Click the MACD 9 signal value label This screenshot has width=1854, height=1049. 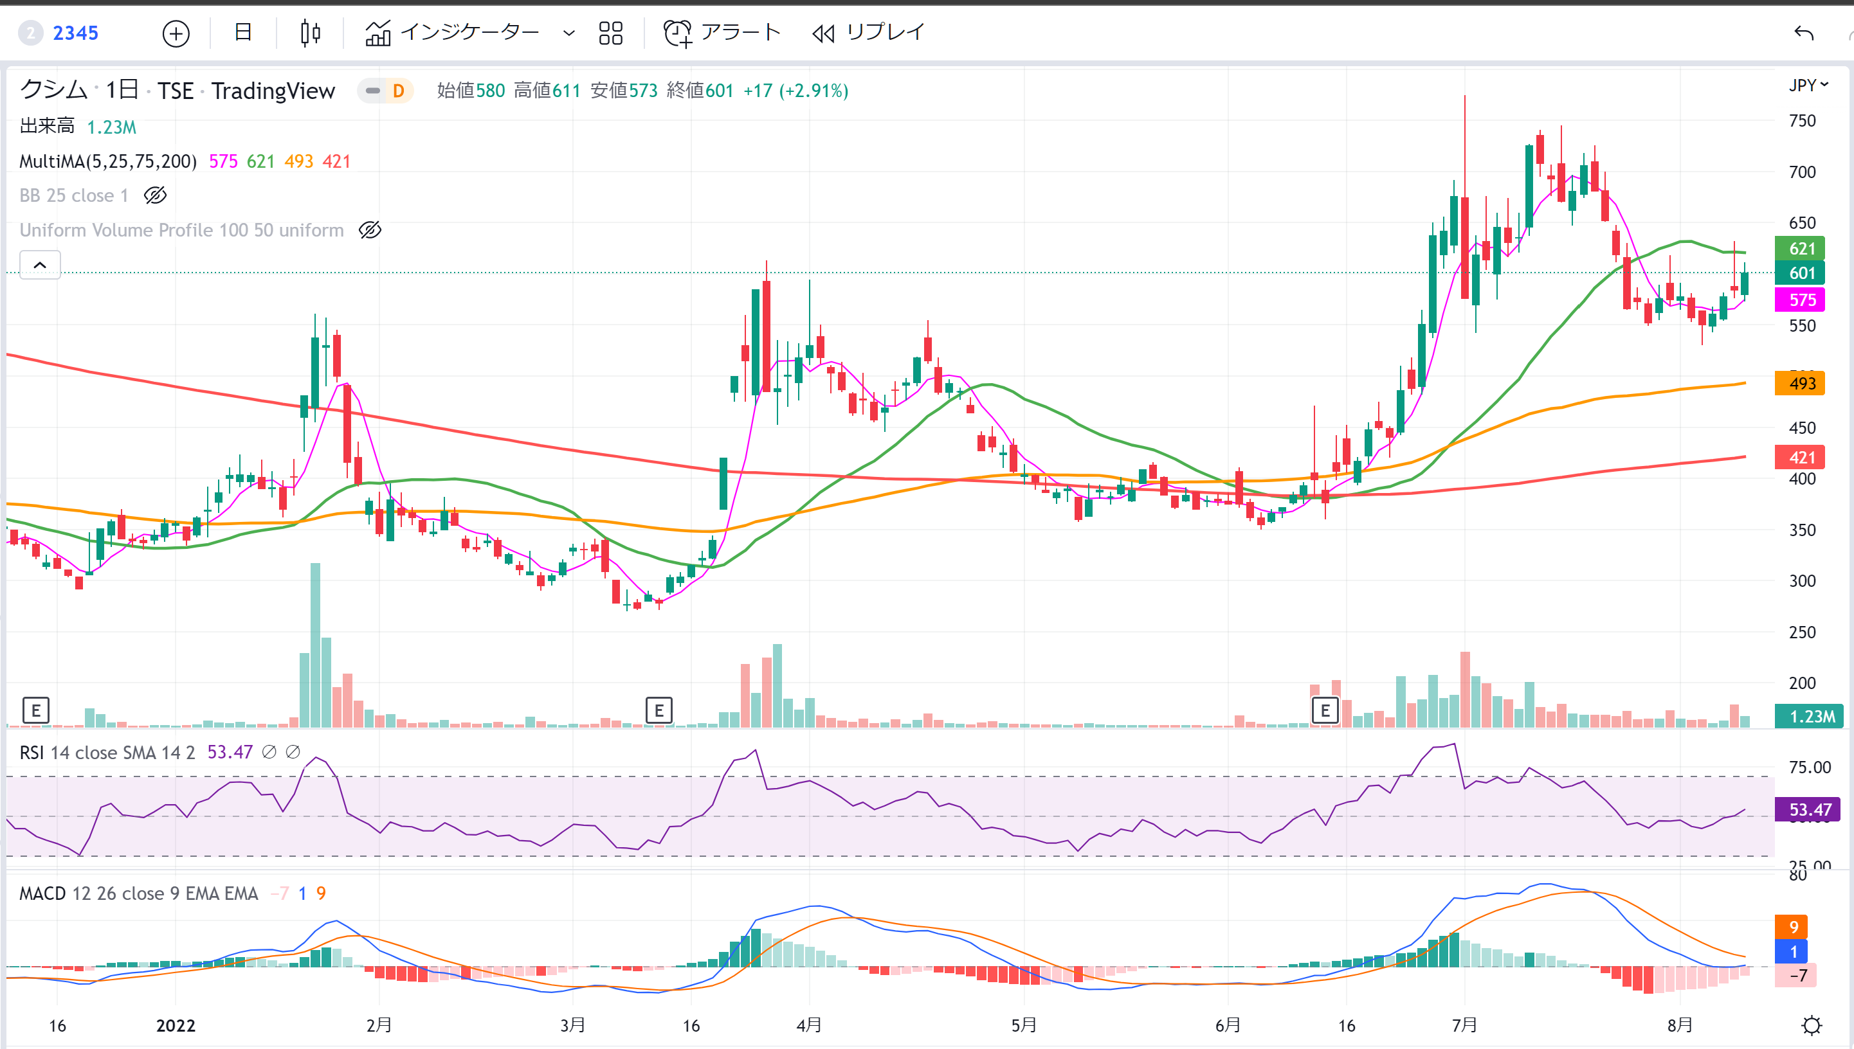(1791, 928)
